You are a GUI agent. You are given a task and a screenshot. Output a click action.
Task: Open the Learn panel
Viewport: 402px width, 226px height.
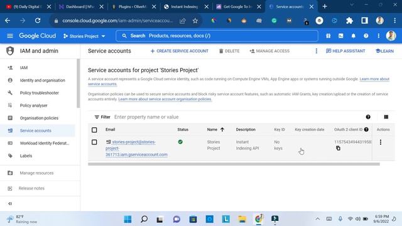(384, 51)
